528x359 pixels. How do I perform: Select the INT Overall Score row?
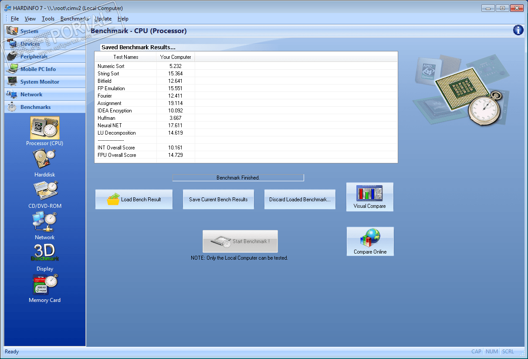[246, 148]
